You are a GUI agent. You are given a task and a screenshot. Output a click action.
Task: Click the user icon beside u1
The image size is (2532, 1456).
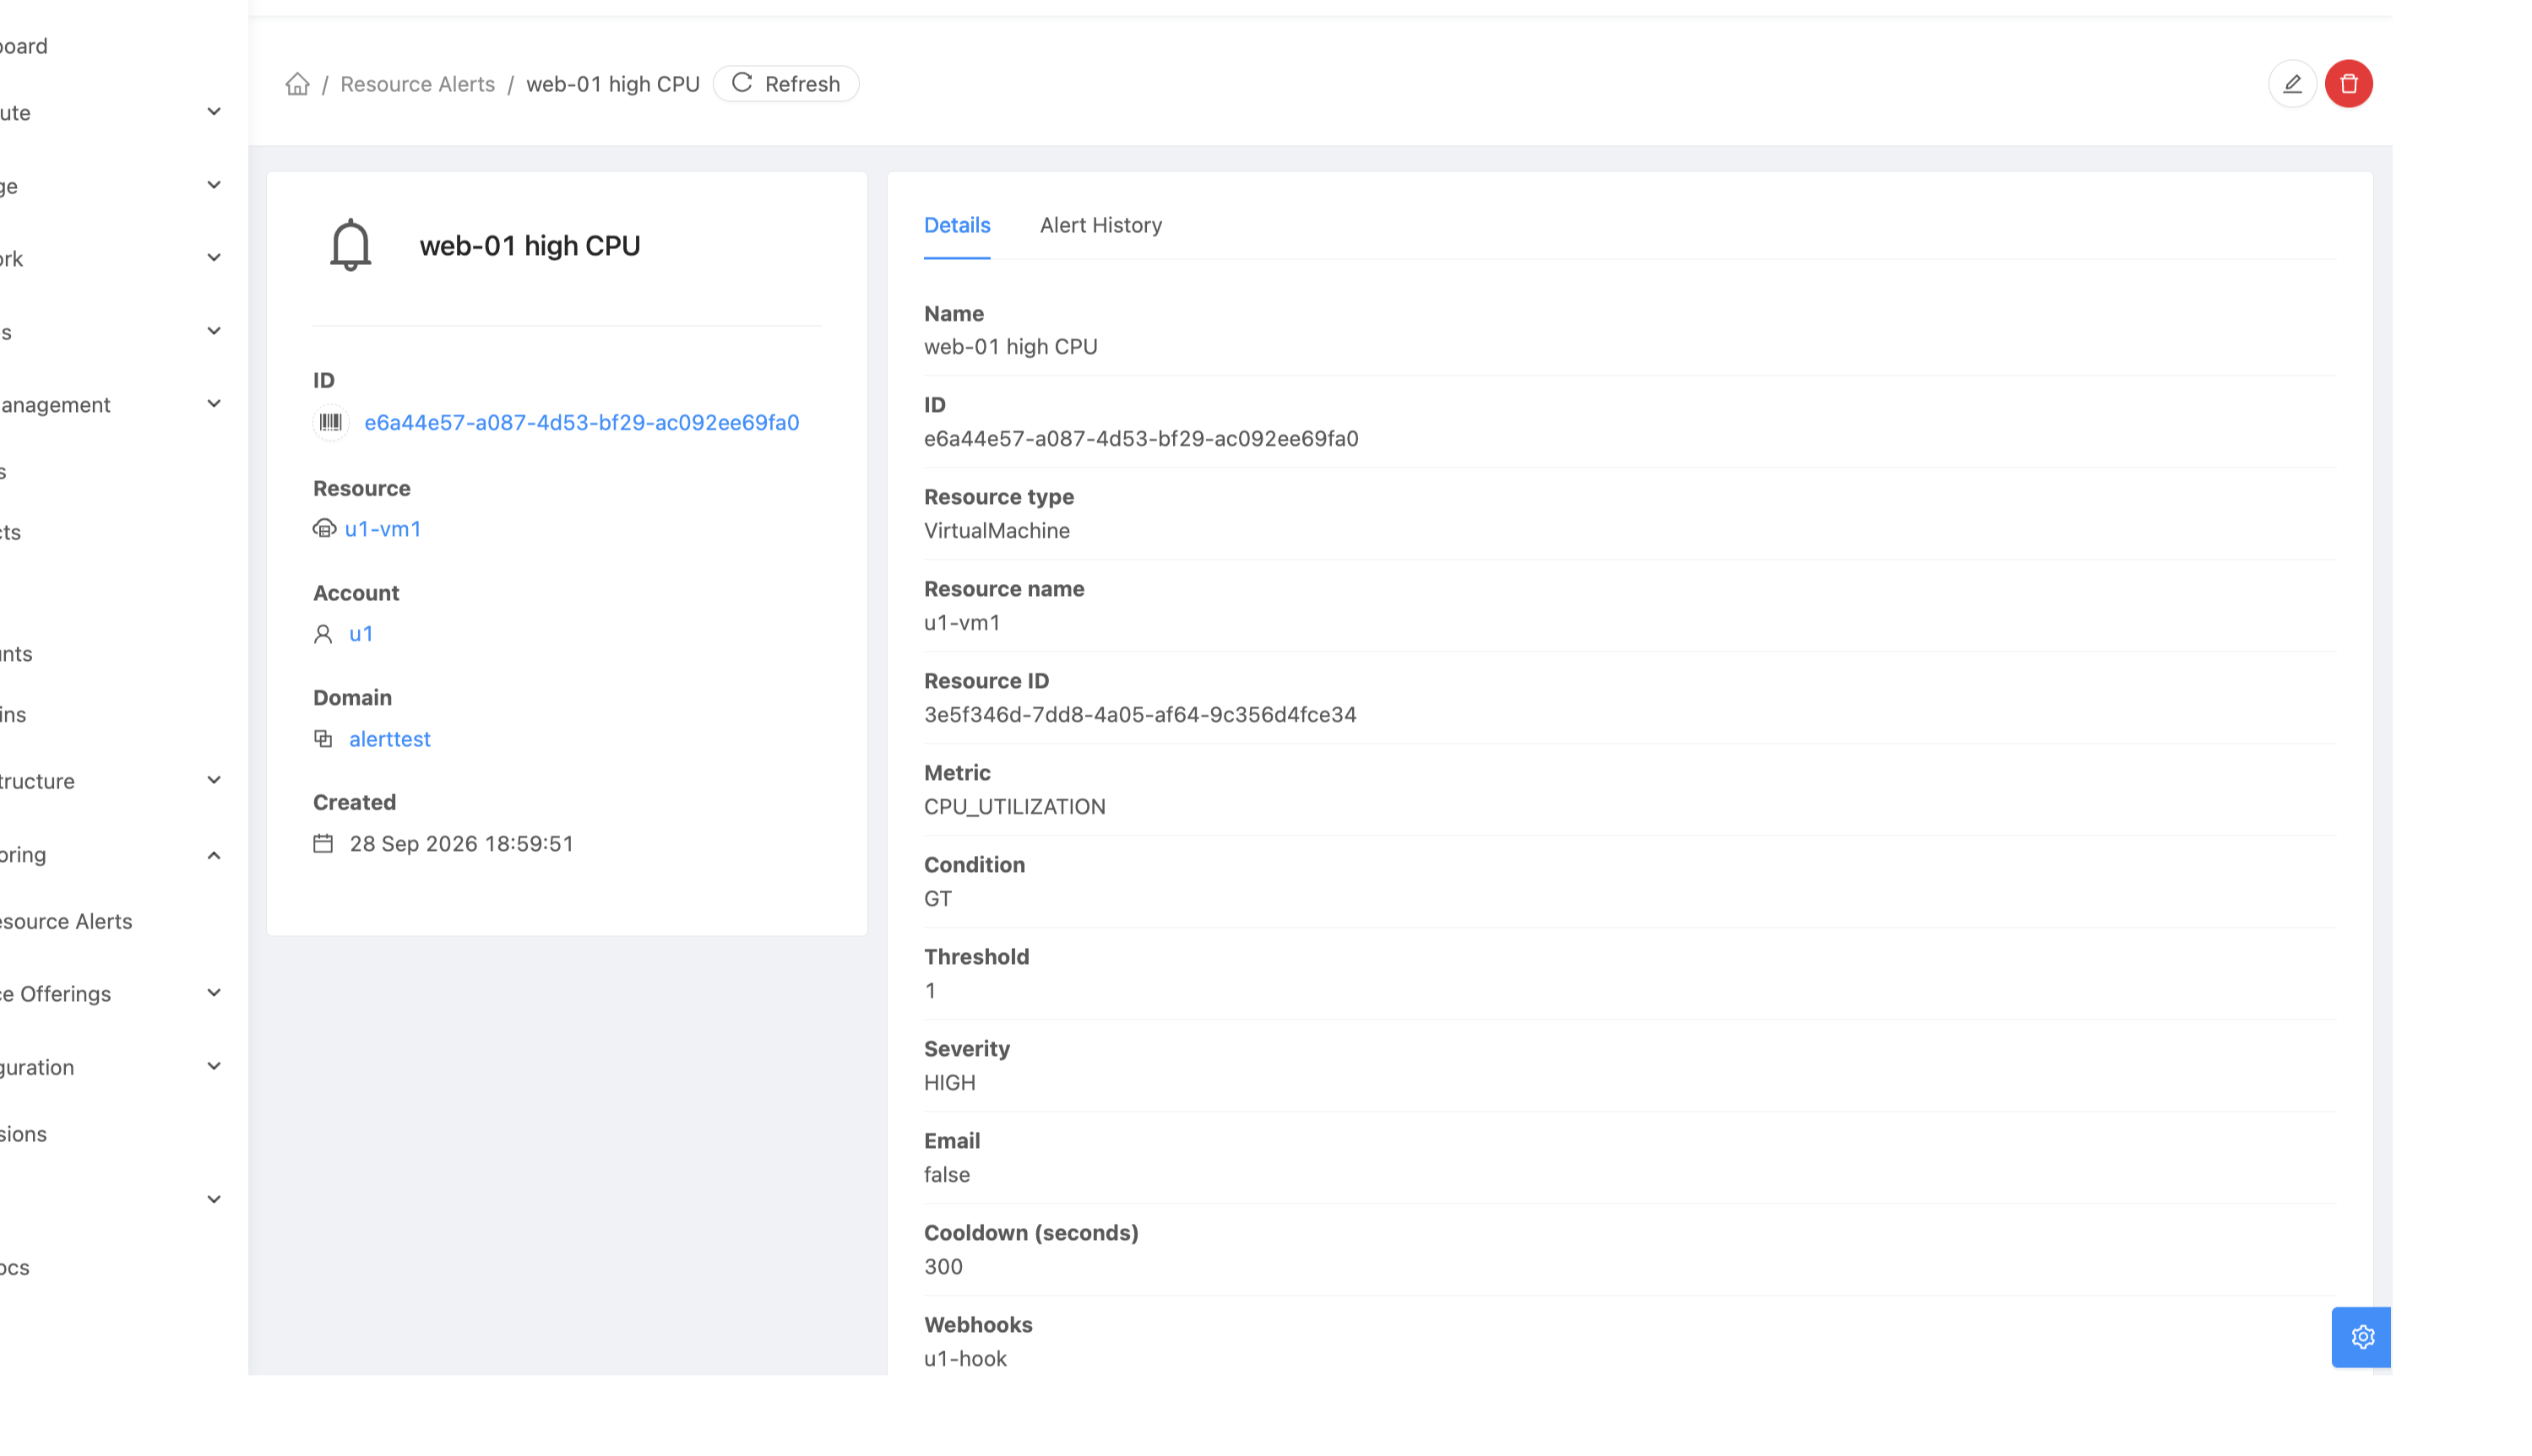[323, 634]
